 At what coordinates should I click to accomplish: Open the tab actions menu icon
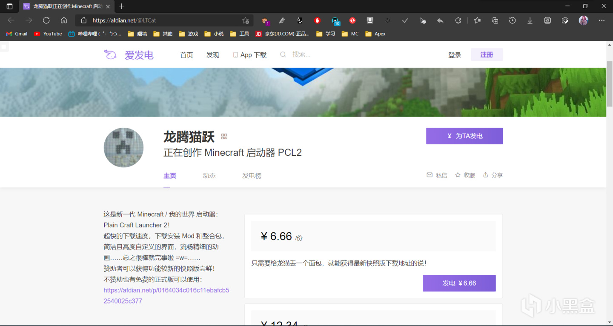point(10,6)
